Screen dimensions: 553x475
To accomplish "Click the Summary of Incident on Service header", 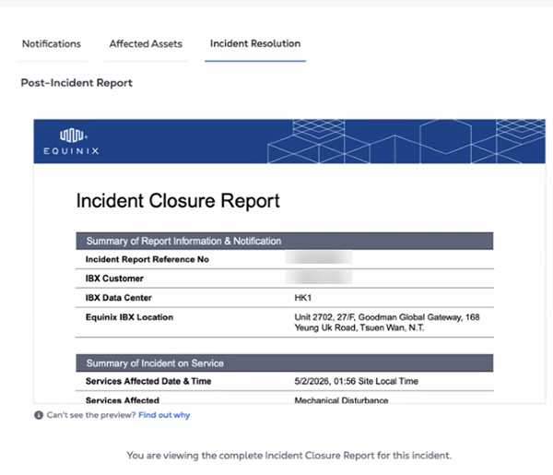I will [285, 363].
